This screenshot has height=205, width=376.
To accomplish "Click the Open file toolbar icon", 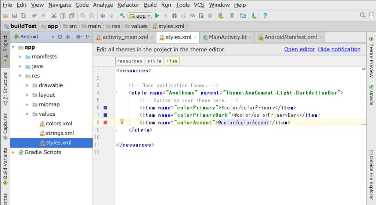I will point(6,16).
